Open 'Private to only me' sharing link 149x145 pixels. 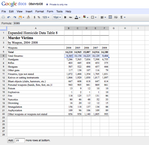58,5
